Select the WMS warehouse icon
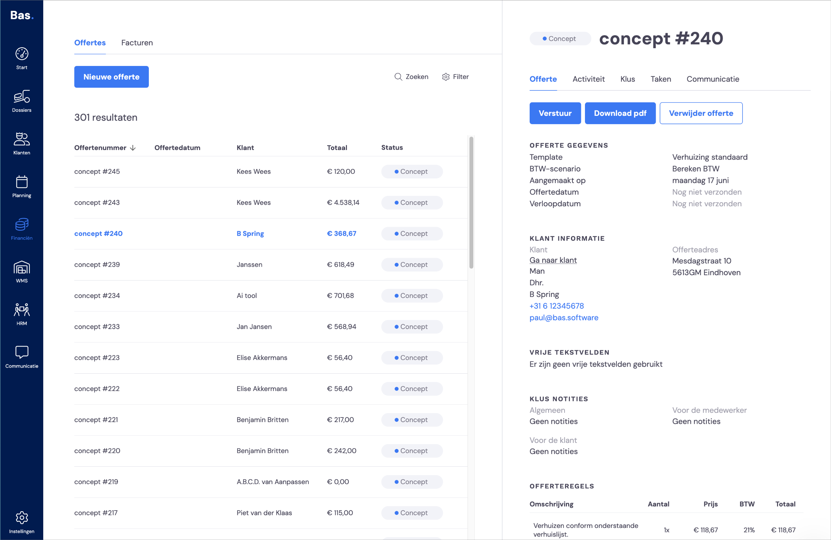The image size is (831, 540). click(22, 267)
